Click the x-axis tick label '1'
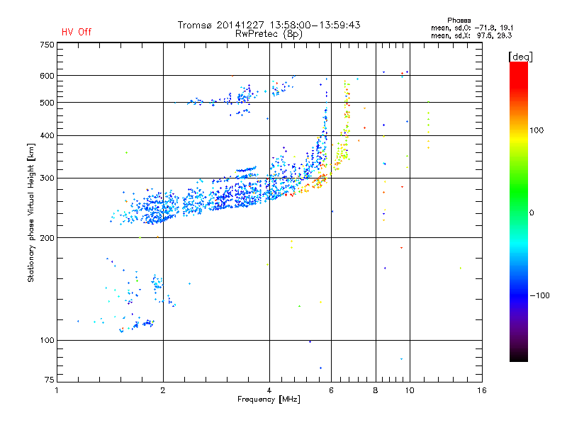 (x=57, y=390)
